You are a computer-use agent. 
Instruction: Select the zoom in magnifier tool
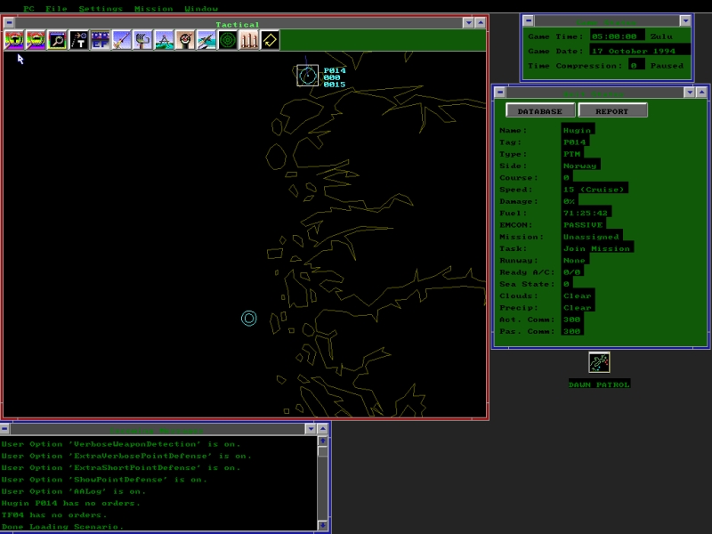14,40
